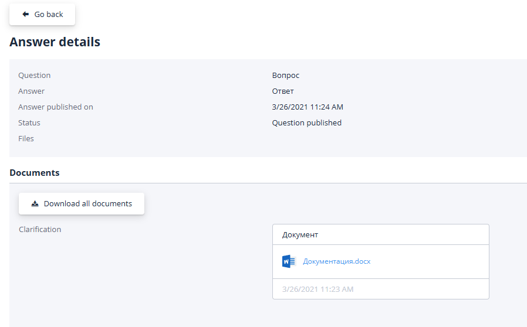Click the Question published status text
This screenshot has width=527, height=327.
tap(306, 123)
